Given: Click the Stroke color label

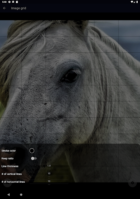Looking at the screenshot, I should tap(9, 151).
